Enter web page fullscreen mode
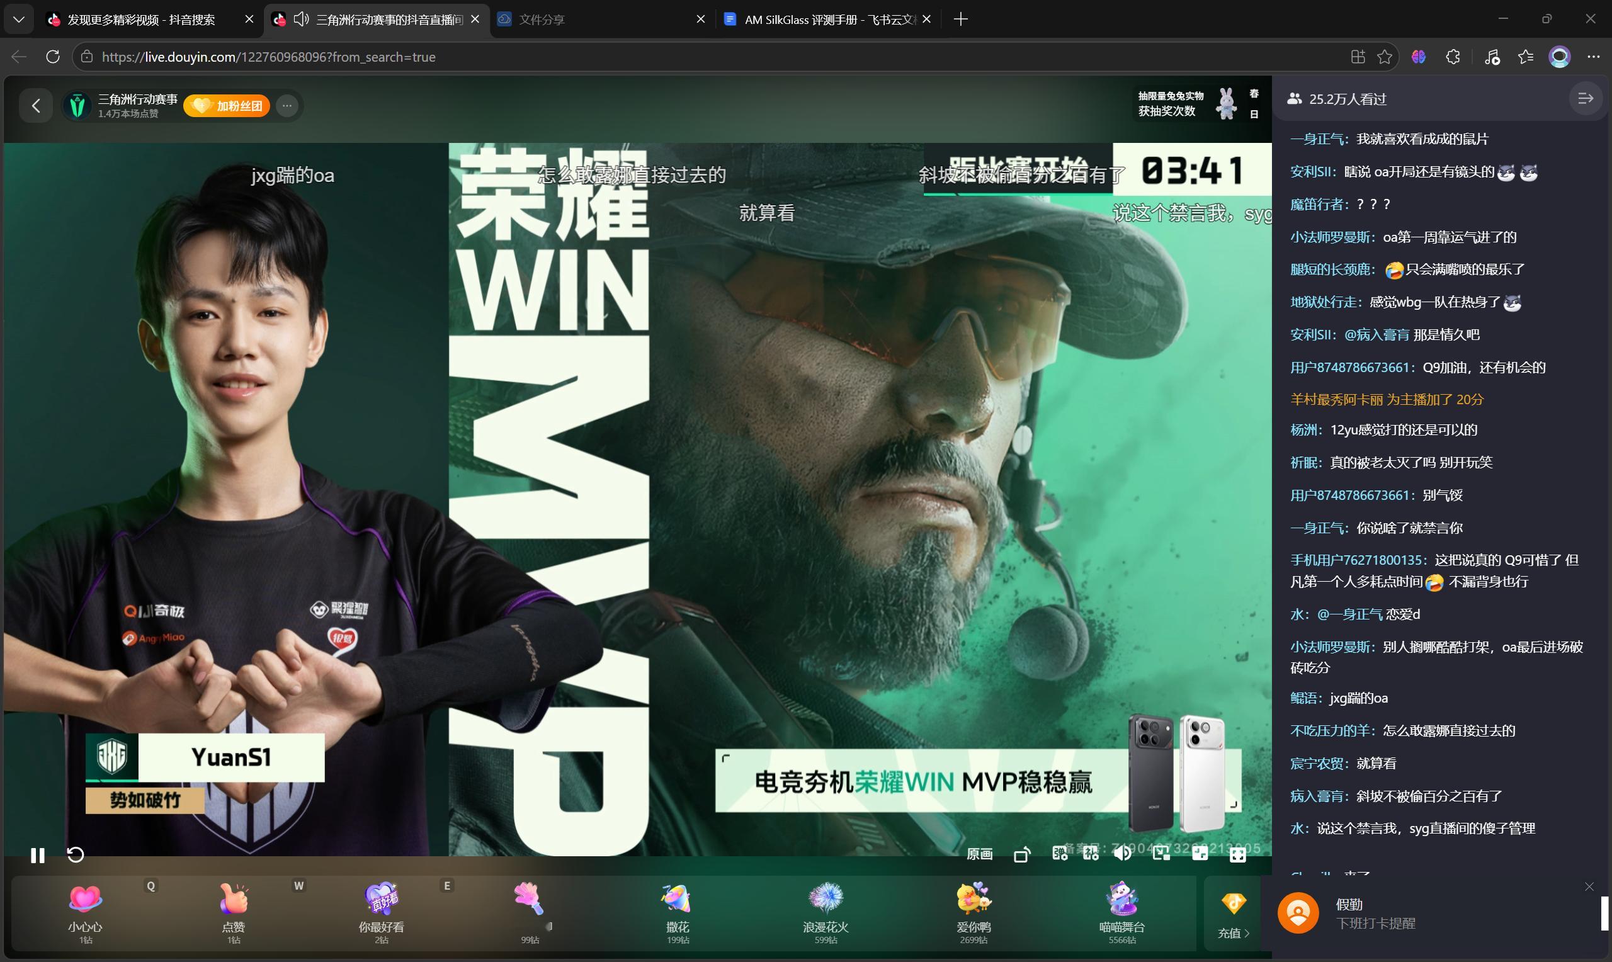Screen dimensions: 1612x962 (1200, 854)
